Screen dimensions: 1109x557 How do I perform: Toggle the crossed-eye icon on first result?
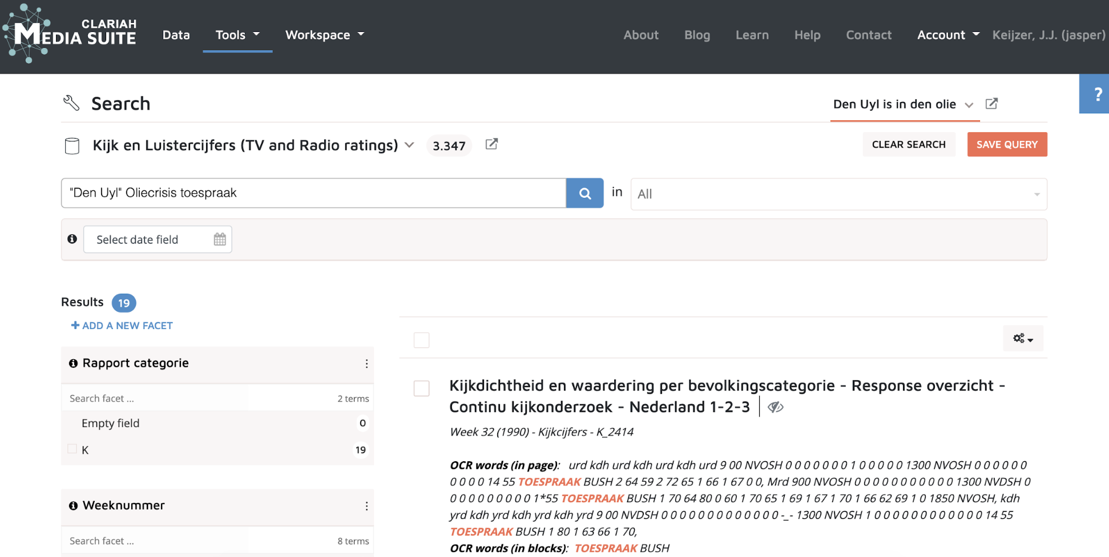coord(775,407)
